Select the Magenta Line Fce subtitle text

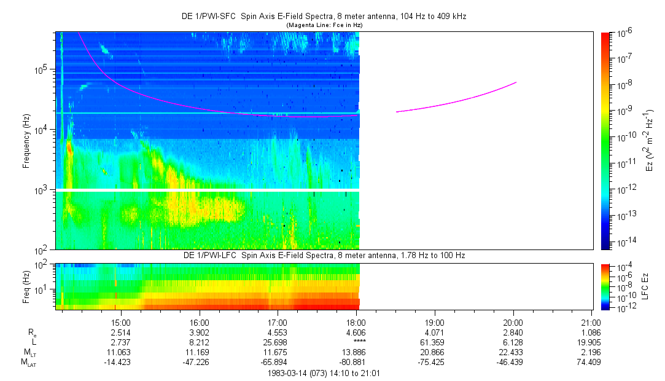coord(324,25)
